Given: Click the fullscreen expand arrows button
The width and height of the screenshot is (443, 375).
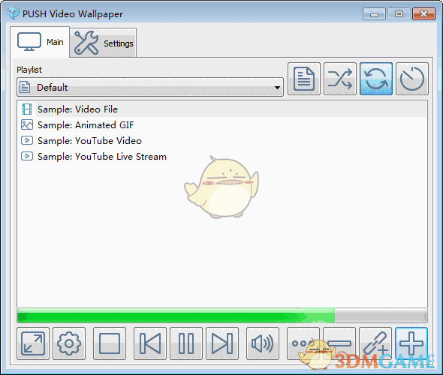Looking at the screenshot, I should (33, 343).
